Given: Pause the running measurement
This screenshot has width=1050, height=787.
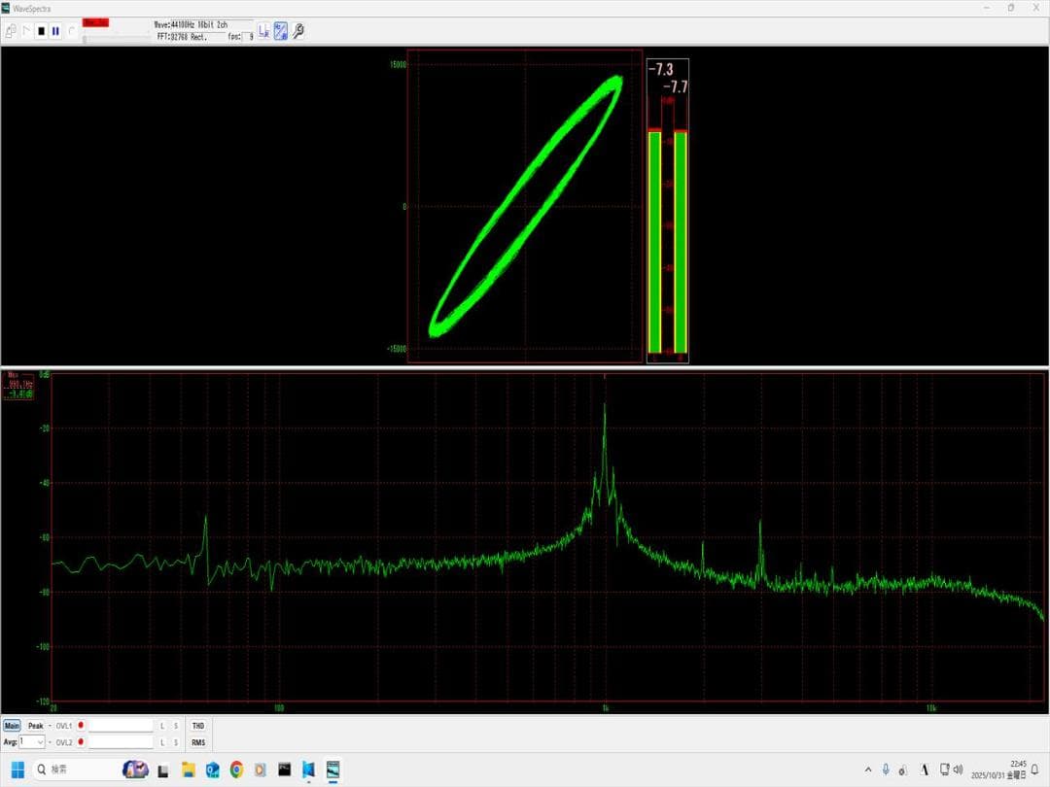Looking at the screenshot, I should 55,31.
